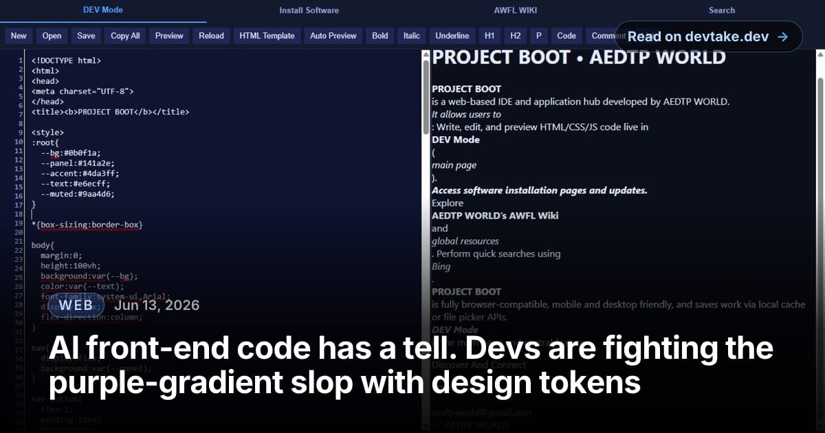Click the PROJECT BOOT • AEDTP WORLD preview heading

[579, 57]
